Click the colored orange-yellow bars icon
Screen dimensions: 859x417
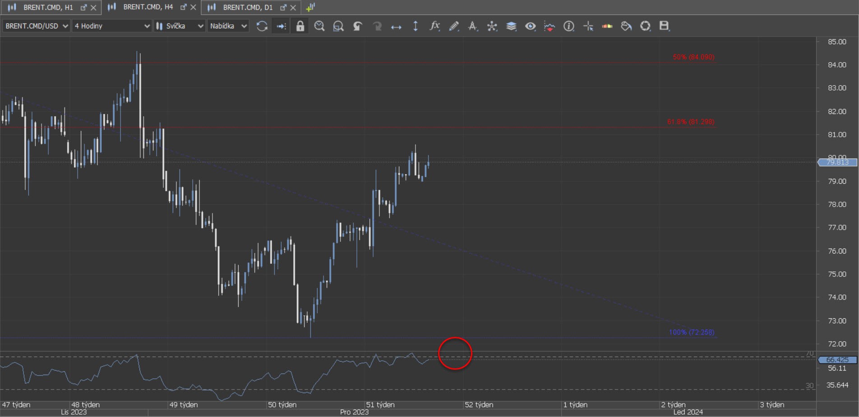click(x=607, y=26)
